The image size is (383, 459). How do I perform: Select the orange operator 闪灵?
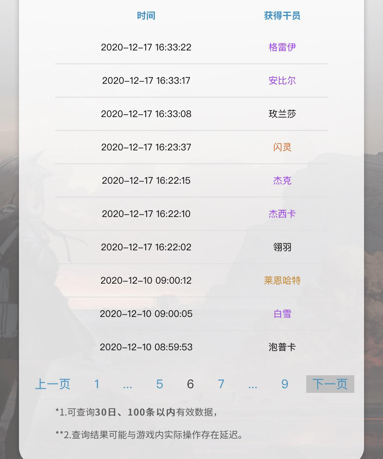(x=282, y=147)
